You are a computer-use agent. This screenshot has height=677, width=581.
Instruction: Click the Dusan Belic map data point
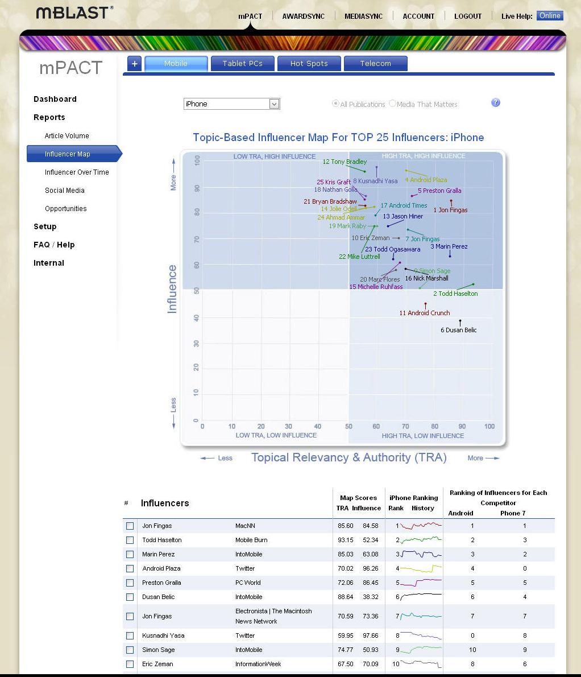(x=460, y=321)
